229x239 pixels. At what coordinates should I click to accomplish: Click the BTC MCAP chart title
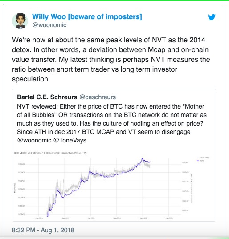(x=50, y=153)
